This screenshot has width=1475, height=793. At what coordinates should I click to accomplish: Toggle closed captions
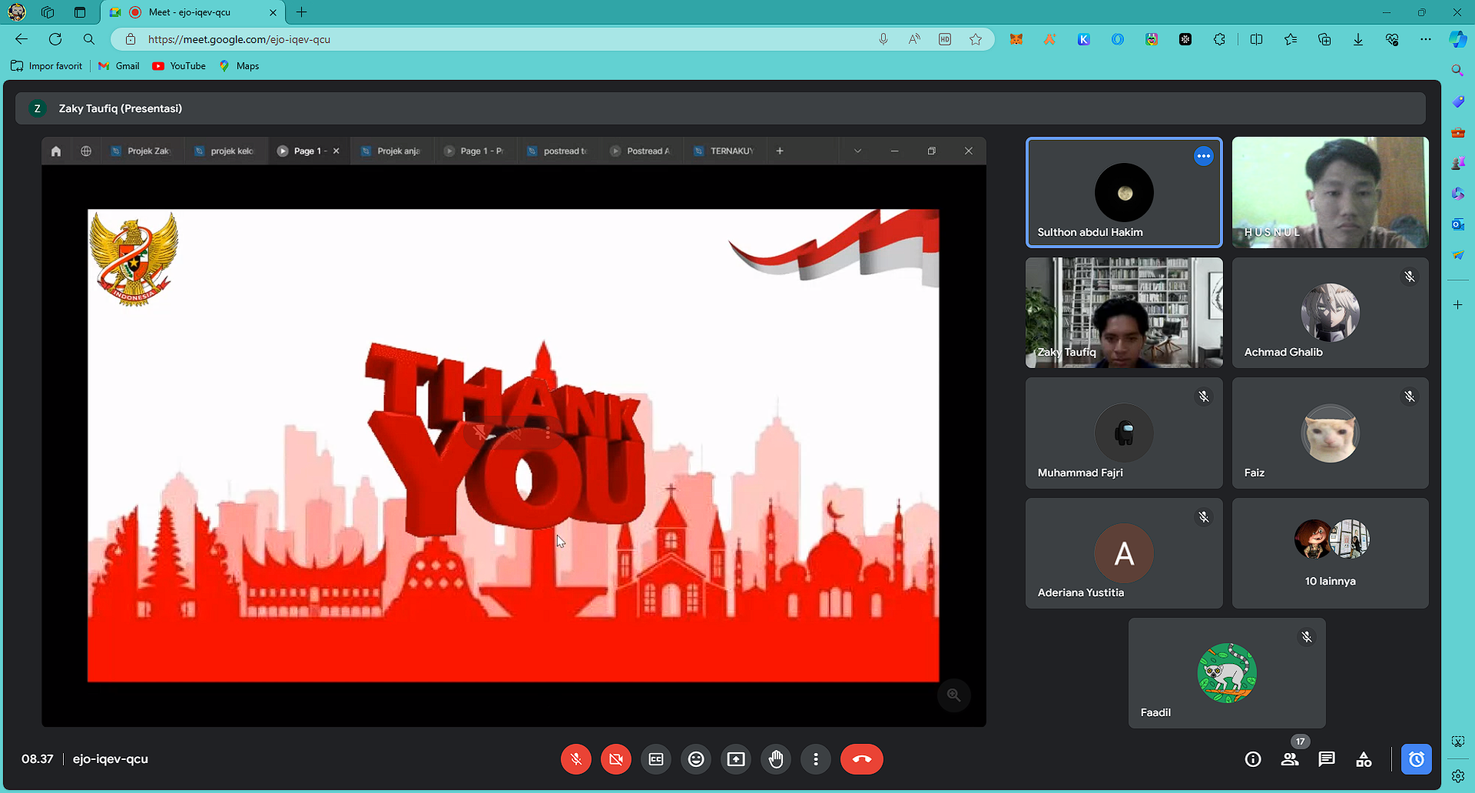point(656,759)
